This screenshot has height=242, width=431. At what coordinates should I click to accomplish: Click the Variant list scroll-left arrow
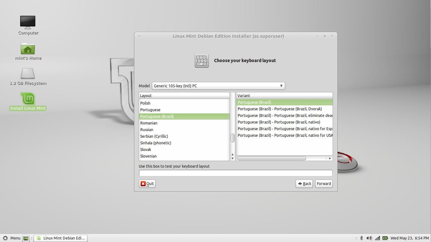point(326,158)
